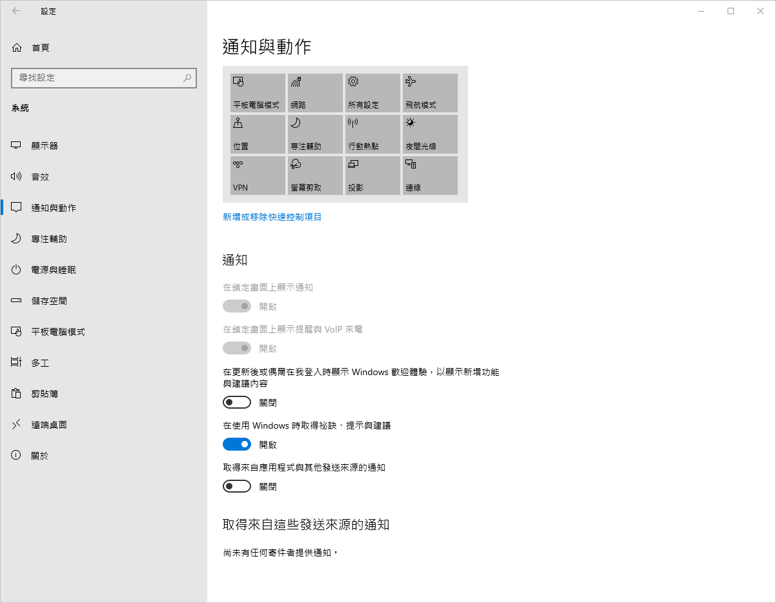Click the VPN quick action tile

pos(258,176)
